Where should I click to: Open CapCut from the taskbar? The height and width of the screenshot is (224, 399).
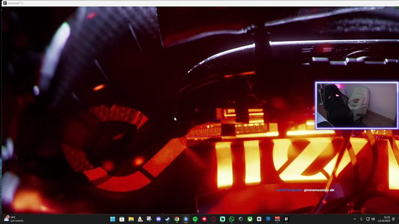(259, 219)
